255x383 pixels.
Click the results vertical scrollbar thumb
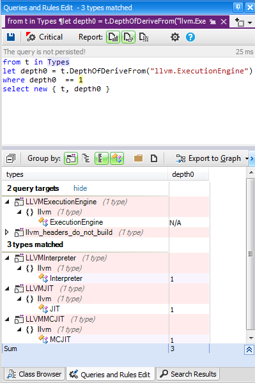coord(251,254)
